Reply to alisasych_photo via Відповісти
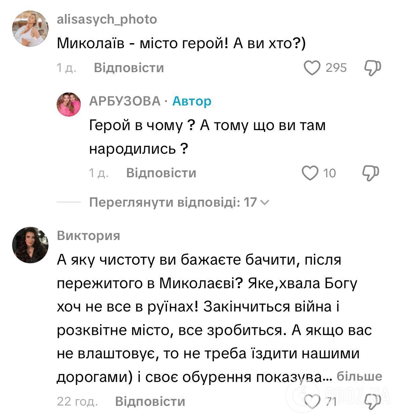Viewport: 397px width, 418px height. pos(129,67)
